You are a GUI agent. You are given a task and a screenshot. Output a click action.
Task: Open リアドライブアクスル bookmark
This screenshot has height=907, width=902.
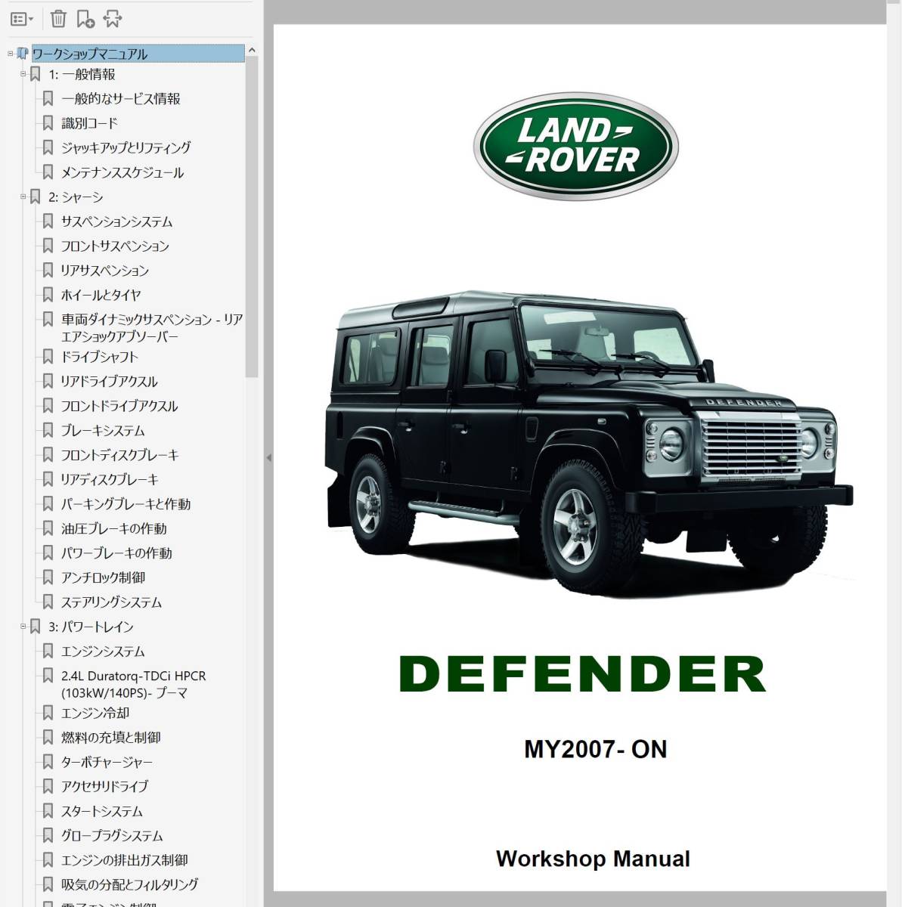click(110, 382)
